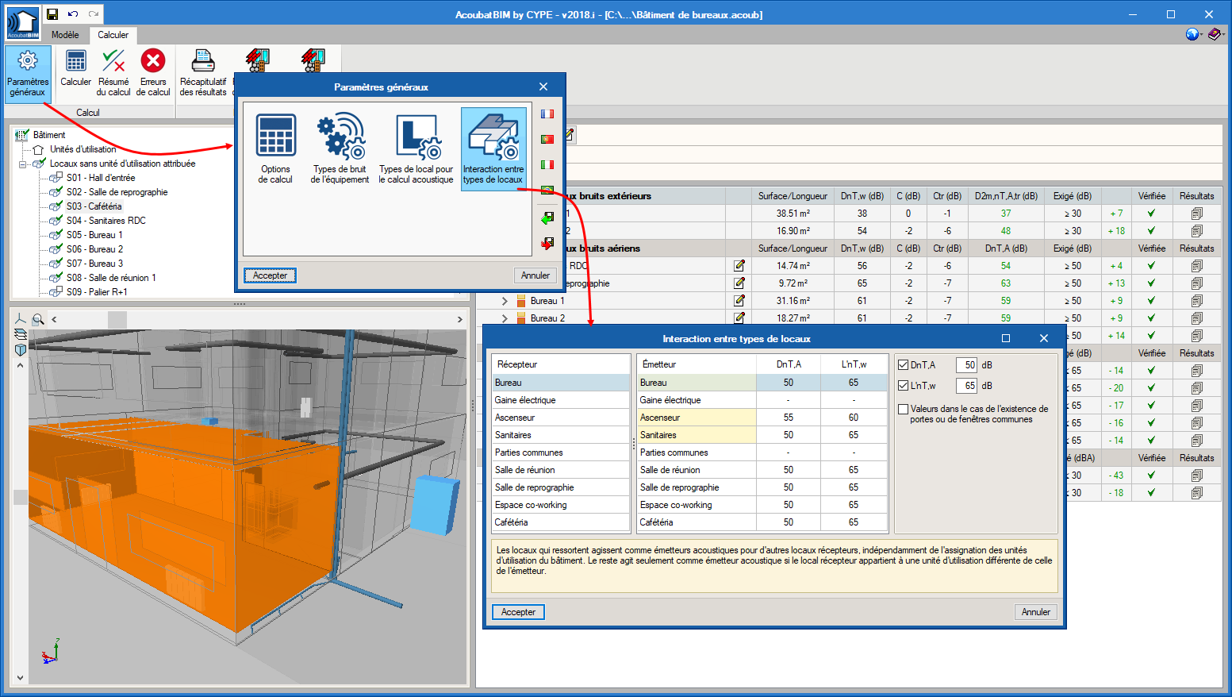Select the Bâtiment root node

(49, 135)
